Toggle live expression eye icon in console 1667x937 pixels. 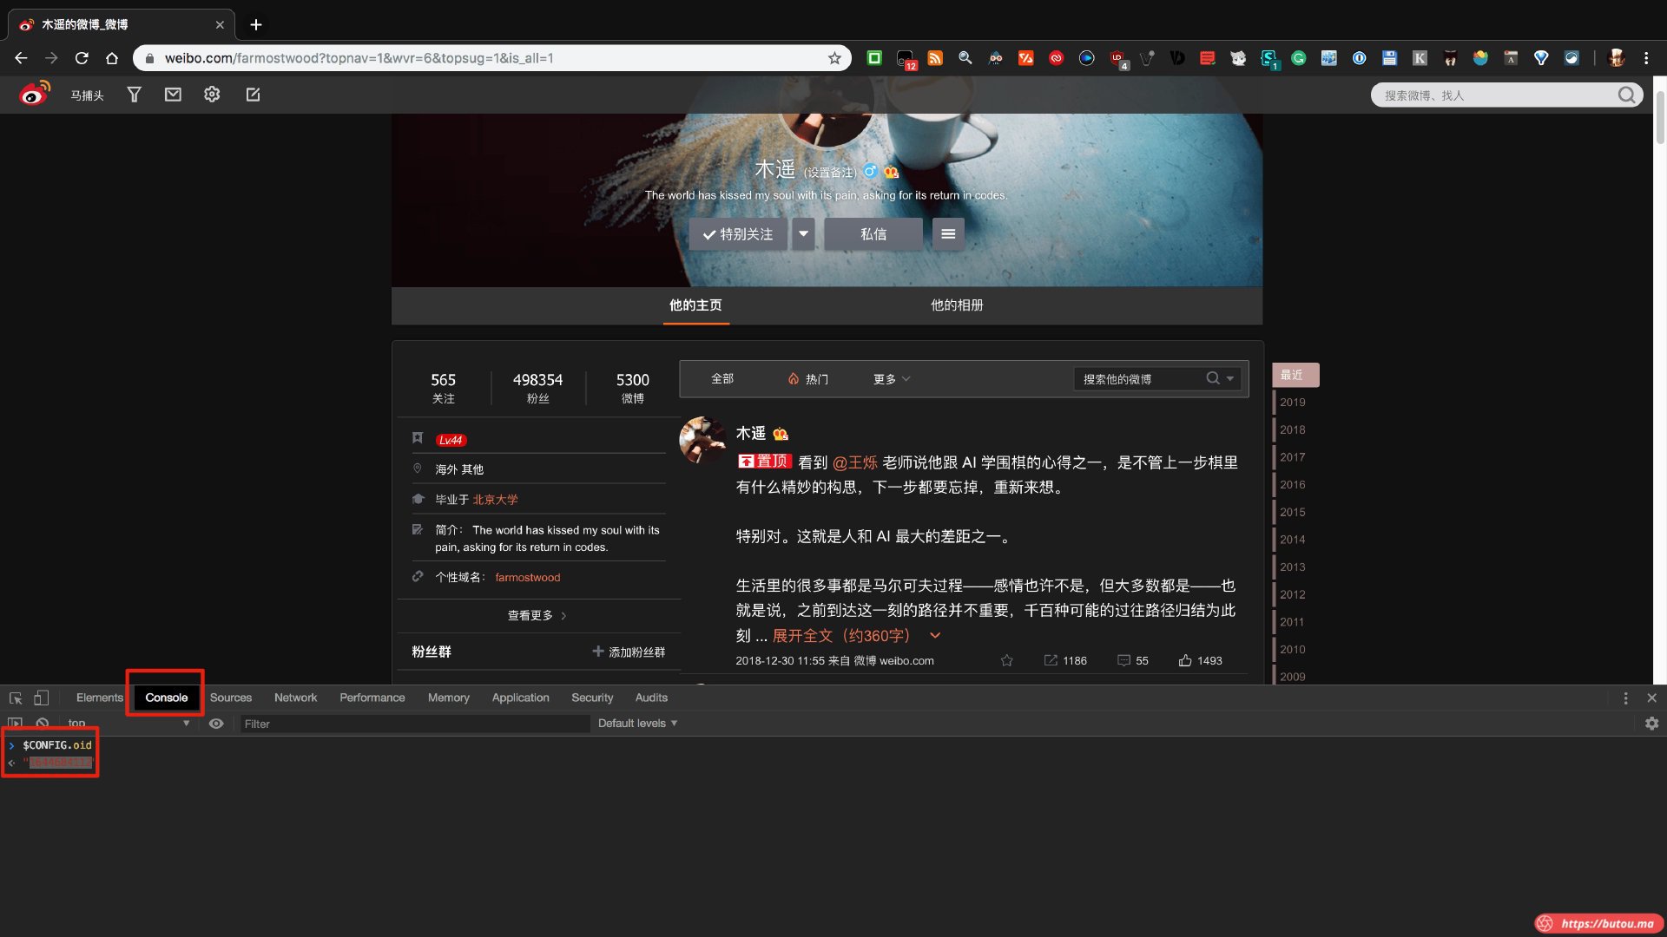click(x=216, y=724)
